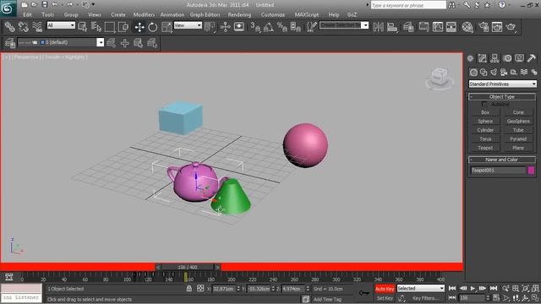The image size is (541, 304).
Task: Open the Modifiers menu
Action: pos(144,15)
